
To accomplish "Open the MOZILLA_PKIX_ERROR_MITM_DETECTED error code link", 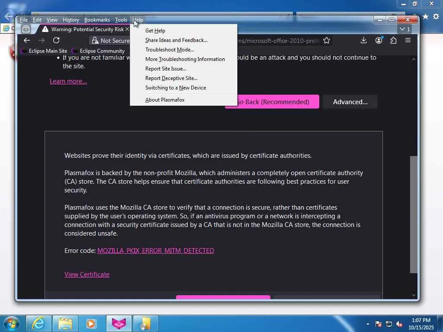I will coord(156,251).
